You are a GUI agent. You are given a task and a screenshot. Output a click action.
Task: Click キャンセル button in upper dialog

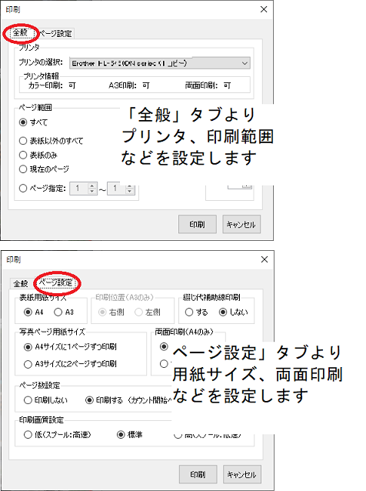point(241,224)
